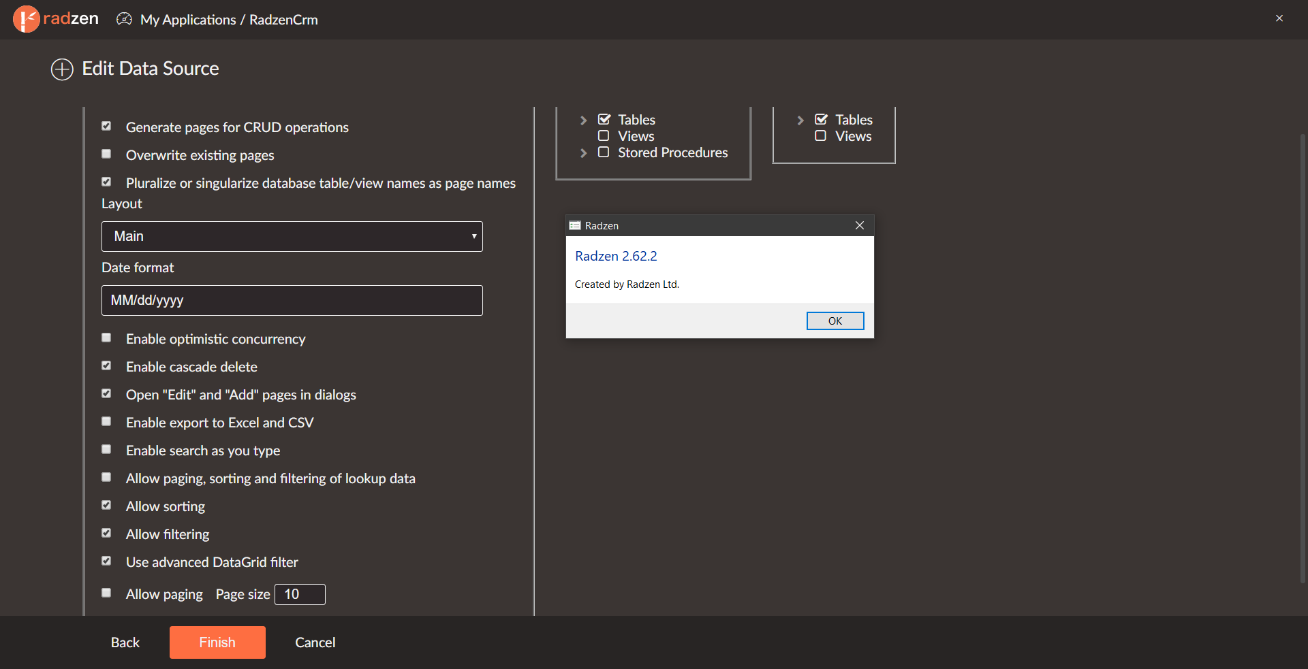
Task: Click the orange Finish button
Action: tap(217, 642)
